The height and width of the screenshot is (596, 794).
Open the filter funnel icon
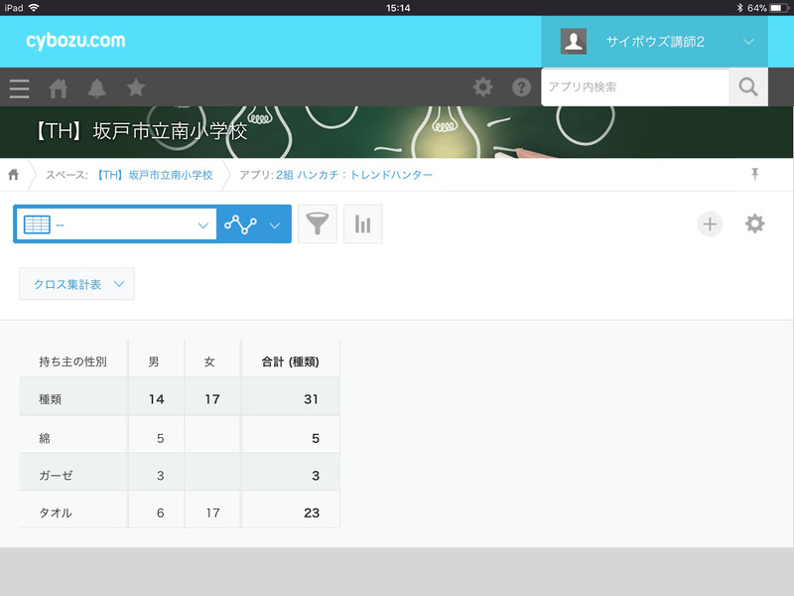point(317,224)
